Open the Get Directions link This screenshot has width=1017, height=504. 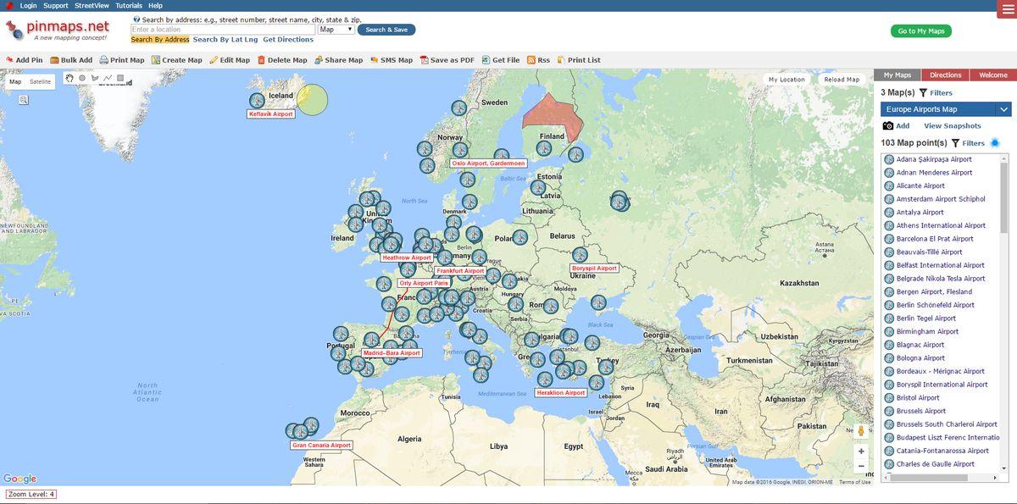point(288,40)
